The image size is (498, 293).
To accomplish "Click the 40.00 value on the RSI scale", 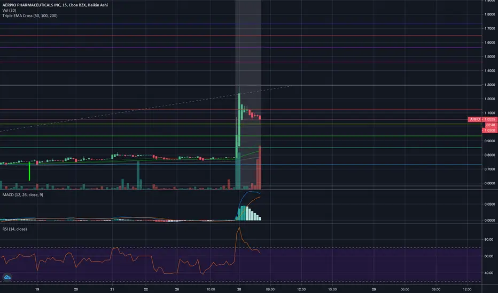I will [x=489, y=272].
